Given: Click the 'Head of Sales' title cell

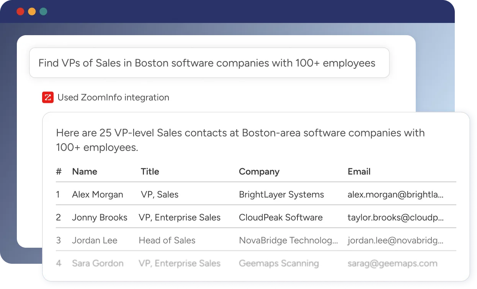Looking at the screenshot, I should [167, 240].
